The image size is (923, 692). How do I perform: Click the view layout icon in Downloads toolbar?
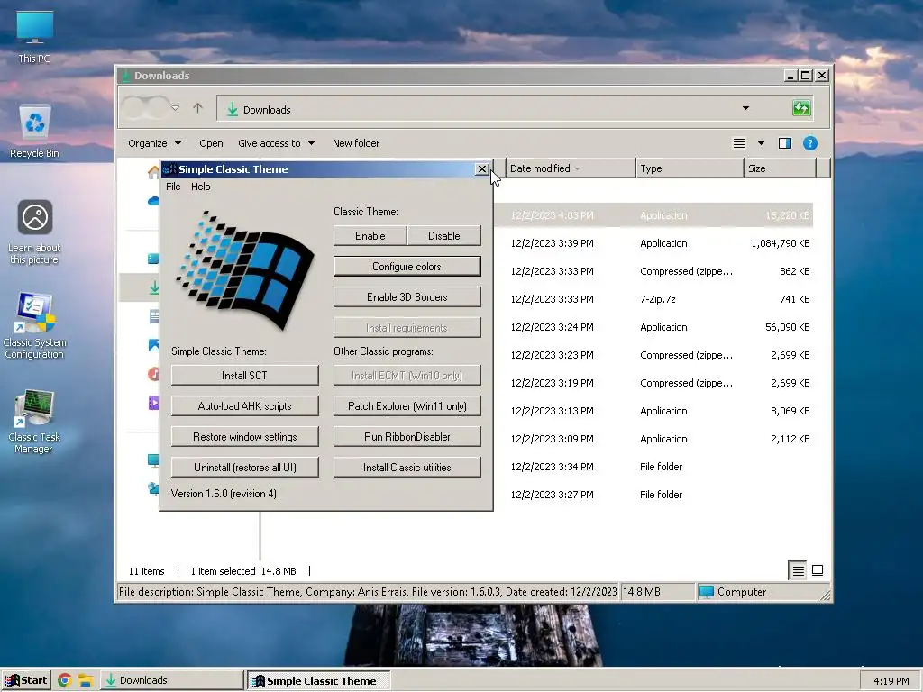click(x=739, y=143)
